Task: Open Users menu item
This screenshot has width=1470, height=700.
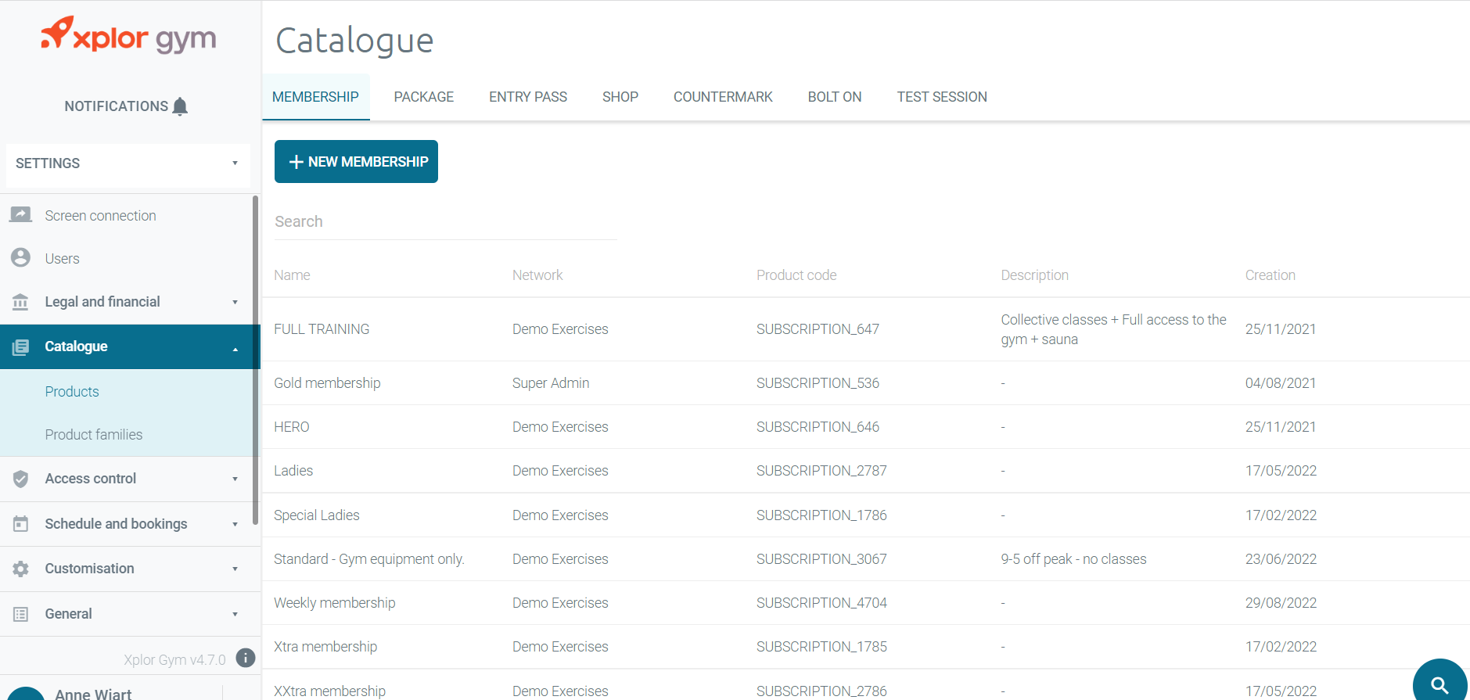Action: (62, 259)
